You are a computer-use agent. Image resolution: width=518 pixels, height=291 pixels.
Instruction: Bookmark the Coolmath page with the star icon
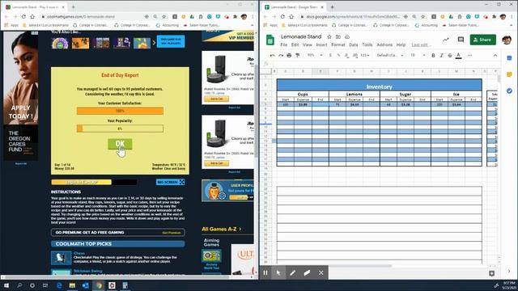point(163,16)
